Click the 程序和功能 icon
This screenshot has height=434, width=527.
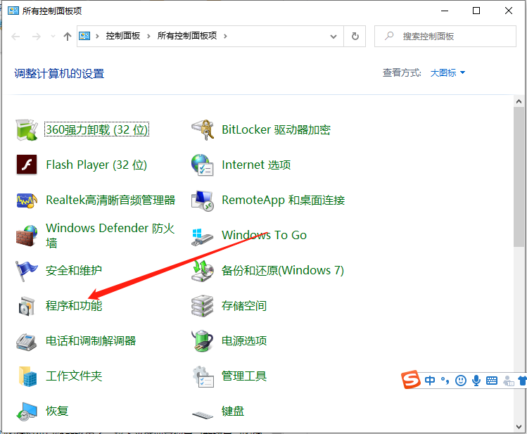pyautogui.click(x=27, y=305)
